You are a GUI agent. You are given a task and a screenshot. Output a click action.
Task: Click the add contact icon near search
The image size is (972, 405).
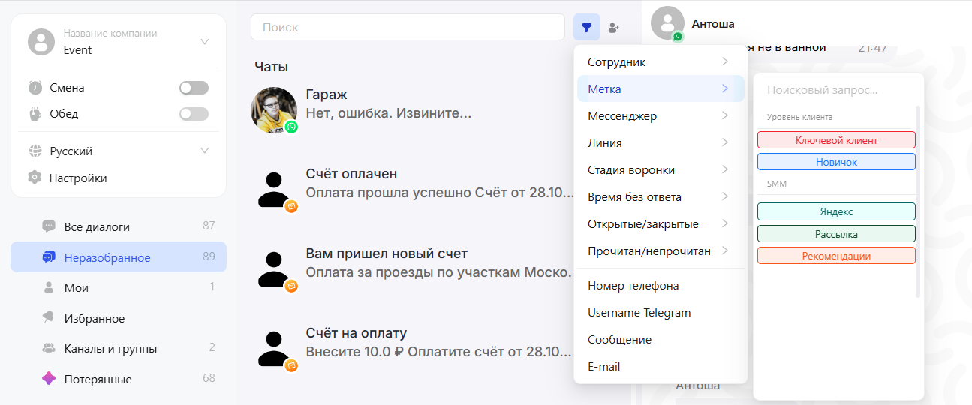[x=614, y=28]
